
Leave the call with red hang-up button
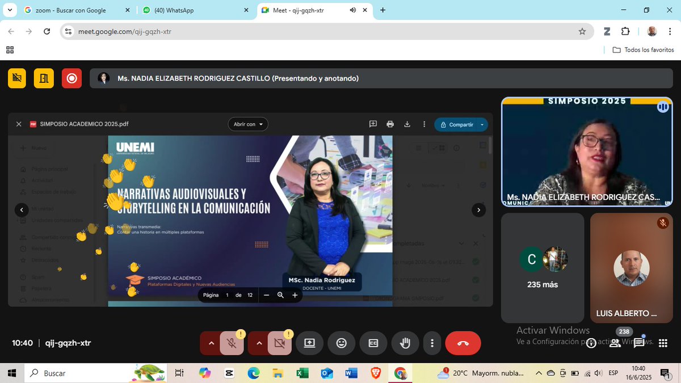(463, 343)
